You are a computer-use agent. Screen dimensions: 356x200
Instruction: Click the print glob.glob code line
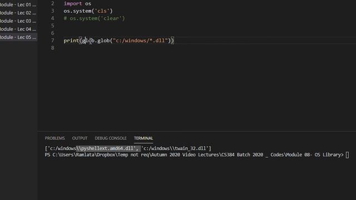[118, 41]
